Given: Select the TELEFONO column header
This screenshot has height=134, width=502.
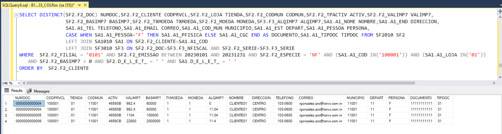Looking at the screenshot, I should coord(286,98).
